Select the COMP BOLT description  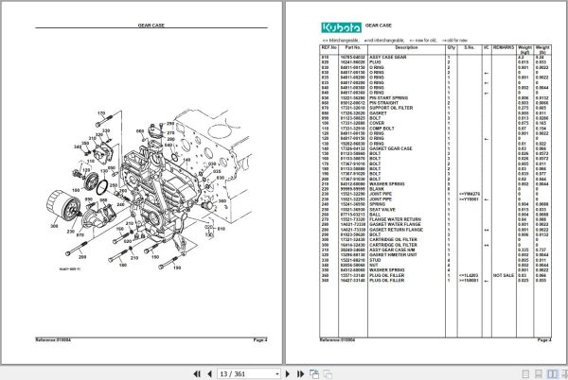(382, 129)
